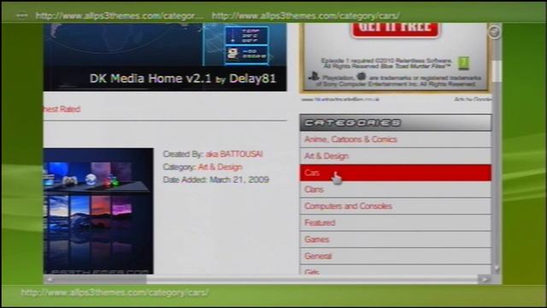Click the vertical scrollbar down arrow

[x=497, y=269]
